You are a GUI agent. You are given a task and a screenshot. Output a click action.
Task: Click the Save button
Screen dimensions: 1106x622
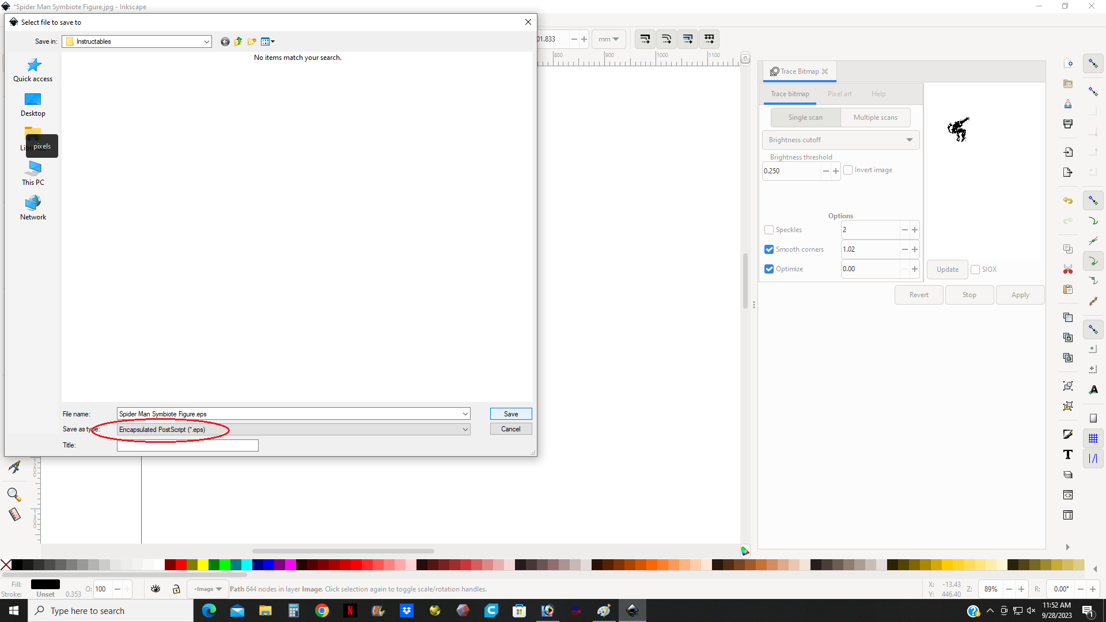[x=510, y=414]
